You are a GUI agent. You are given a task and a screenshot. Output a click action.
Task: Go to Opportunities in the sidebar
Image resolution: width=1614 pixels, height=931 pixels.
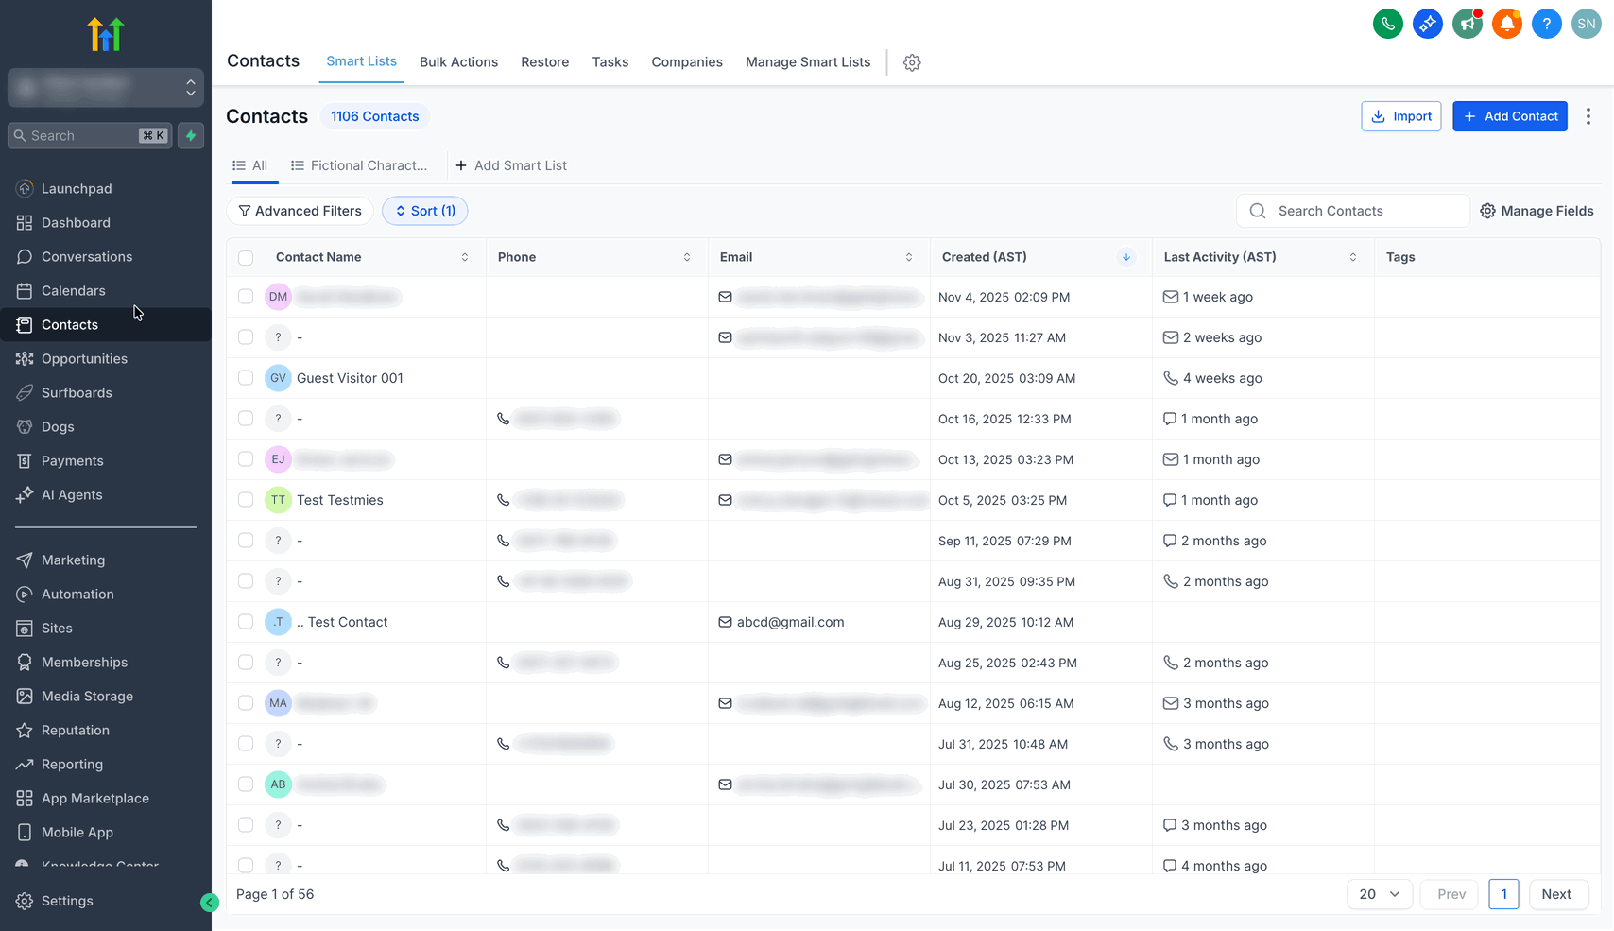84,359
